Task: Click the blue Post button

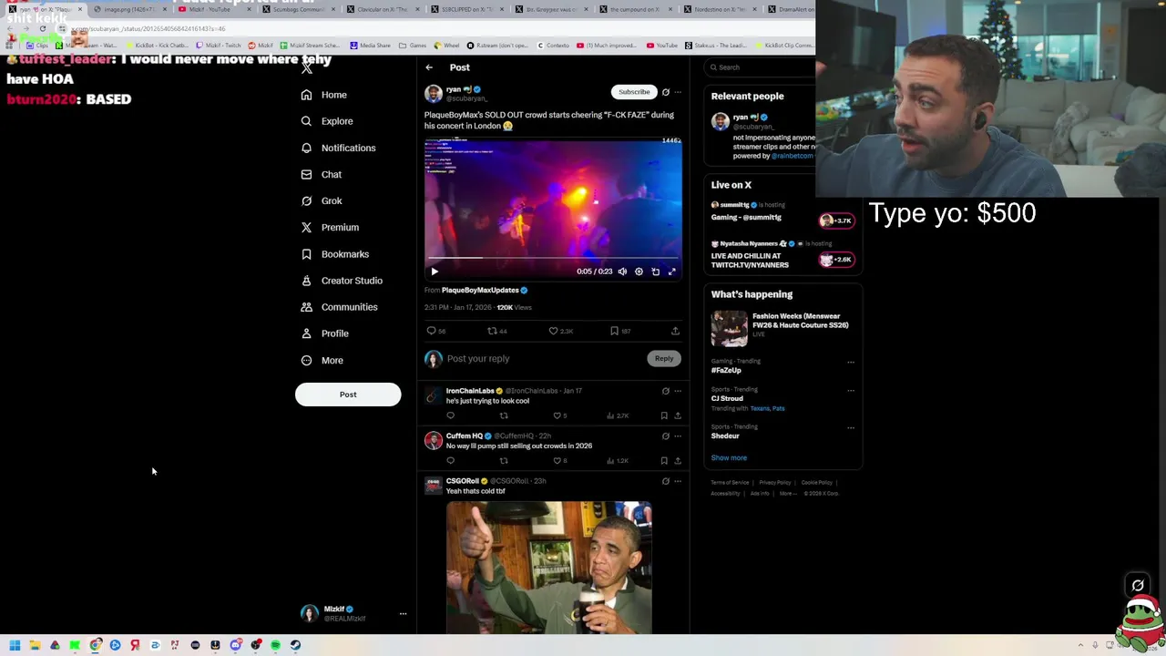Action: [348, 395]
